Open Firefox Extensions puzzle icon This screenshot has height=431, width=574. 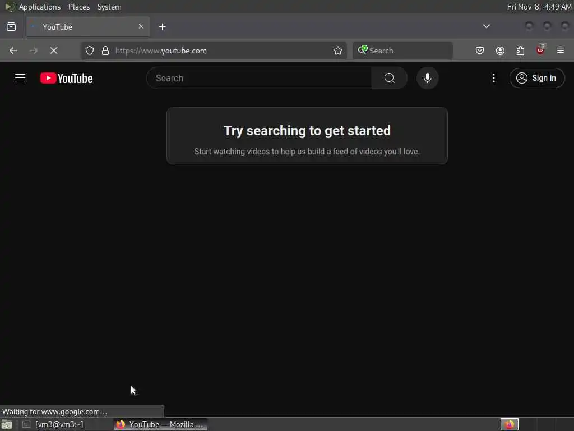pos(520,51)
